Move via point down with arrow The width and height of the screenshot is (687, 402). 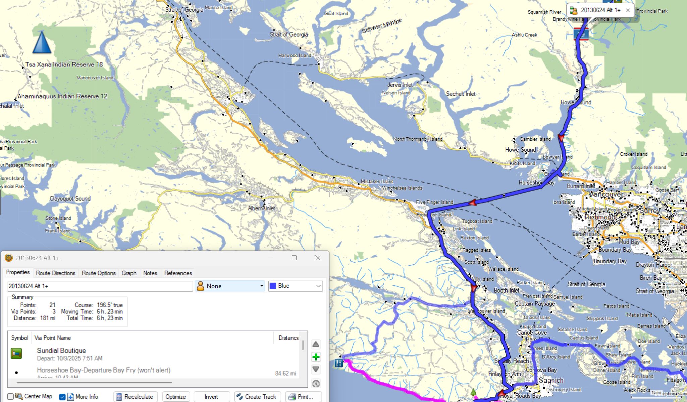316,369
